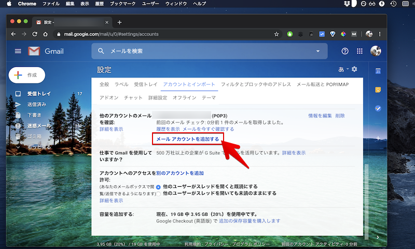Click the Google apps grid icon
Image resolution: width=415 pixels, height=249 pixels.
point(359,51)
